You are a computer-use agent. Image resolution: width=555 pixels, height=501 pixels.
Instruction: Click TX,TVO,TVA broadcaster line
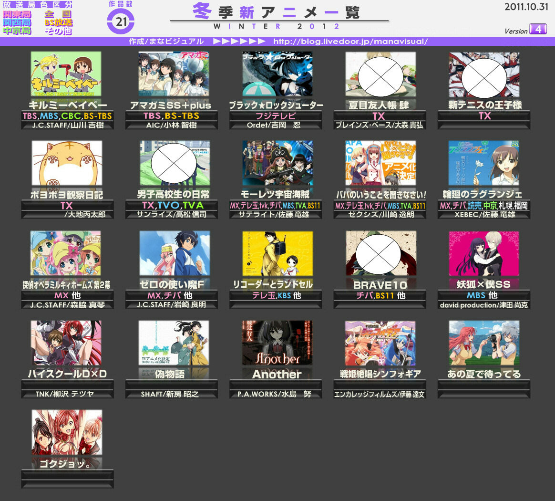173,205
